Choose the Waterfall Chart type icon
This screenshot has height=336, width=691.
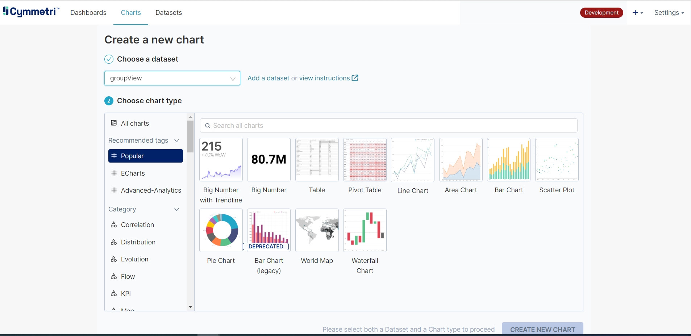coord(365,230)
